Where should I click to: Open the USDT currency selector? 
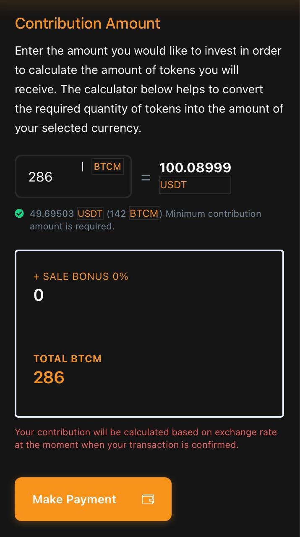195,185
